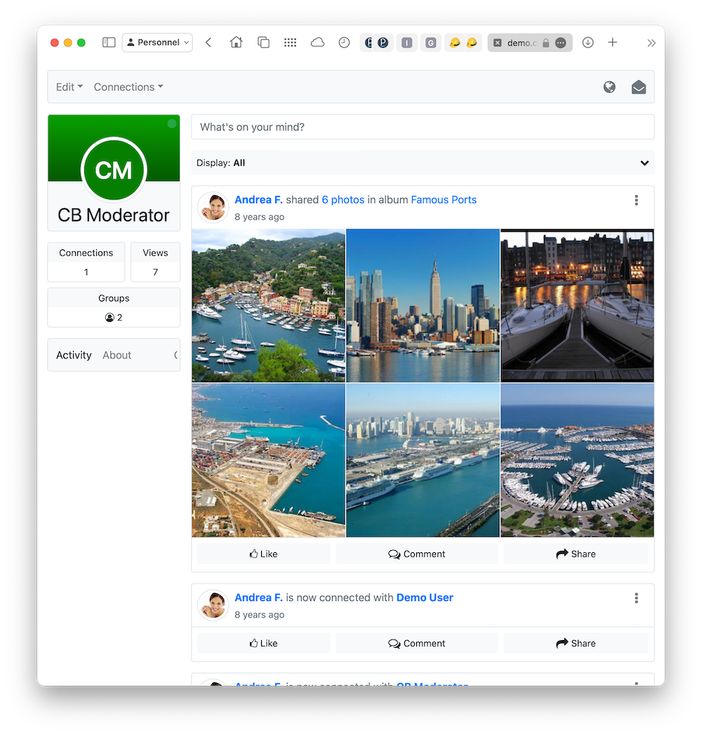Switch to the Activity tab
The image size is (702, 735).
[74, 355]
